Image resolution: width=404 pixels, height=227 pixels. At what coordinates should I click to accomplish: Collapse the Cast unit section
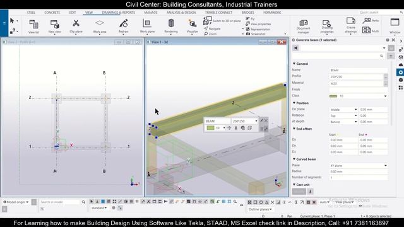tap(294, 185)
